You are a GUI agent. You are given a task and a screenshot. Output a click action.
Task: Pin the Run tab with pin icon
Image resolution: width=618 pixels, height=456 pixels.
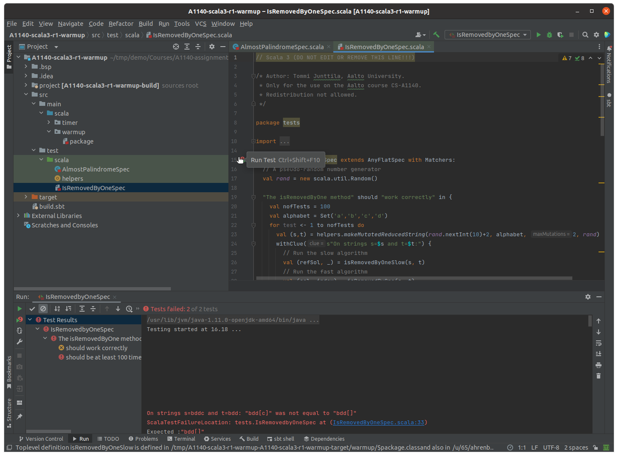pyautogui.click(x=19, y=417)
